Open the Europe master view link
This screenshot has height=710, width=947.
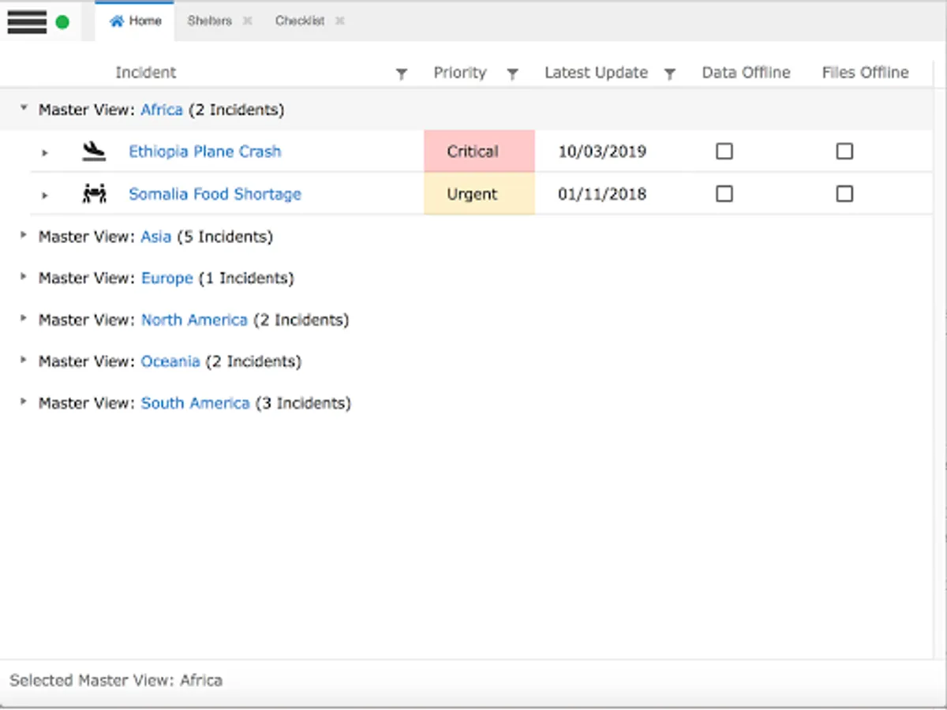[x=167, y=278]
